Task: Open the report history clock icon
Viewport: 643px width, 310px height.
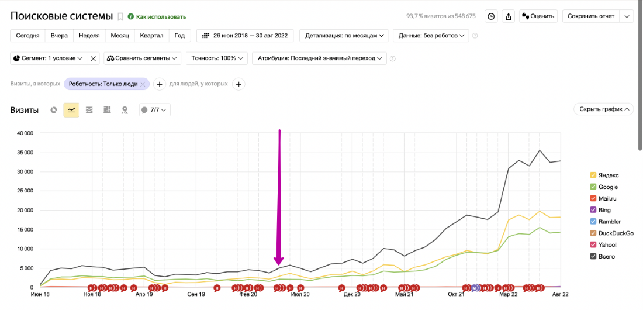Action: pyautogui.click(x=491, y=16)
